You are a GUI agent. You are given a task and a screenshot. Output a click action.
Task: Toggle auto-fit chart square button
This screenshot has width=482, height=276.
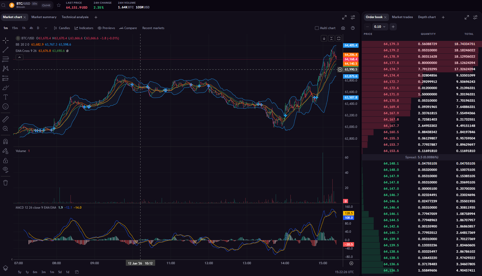pyautogui.click(x=339, y=38)
